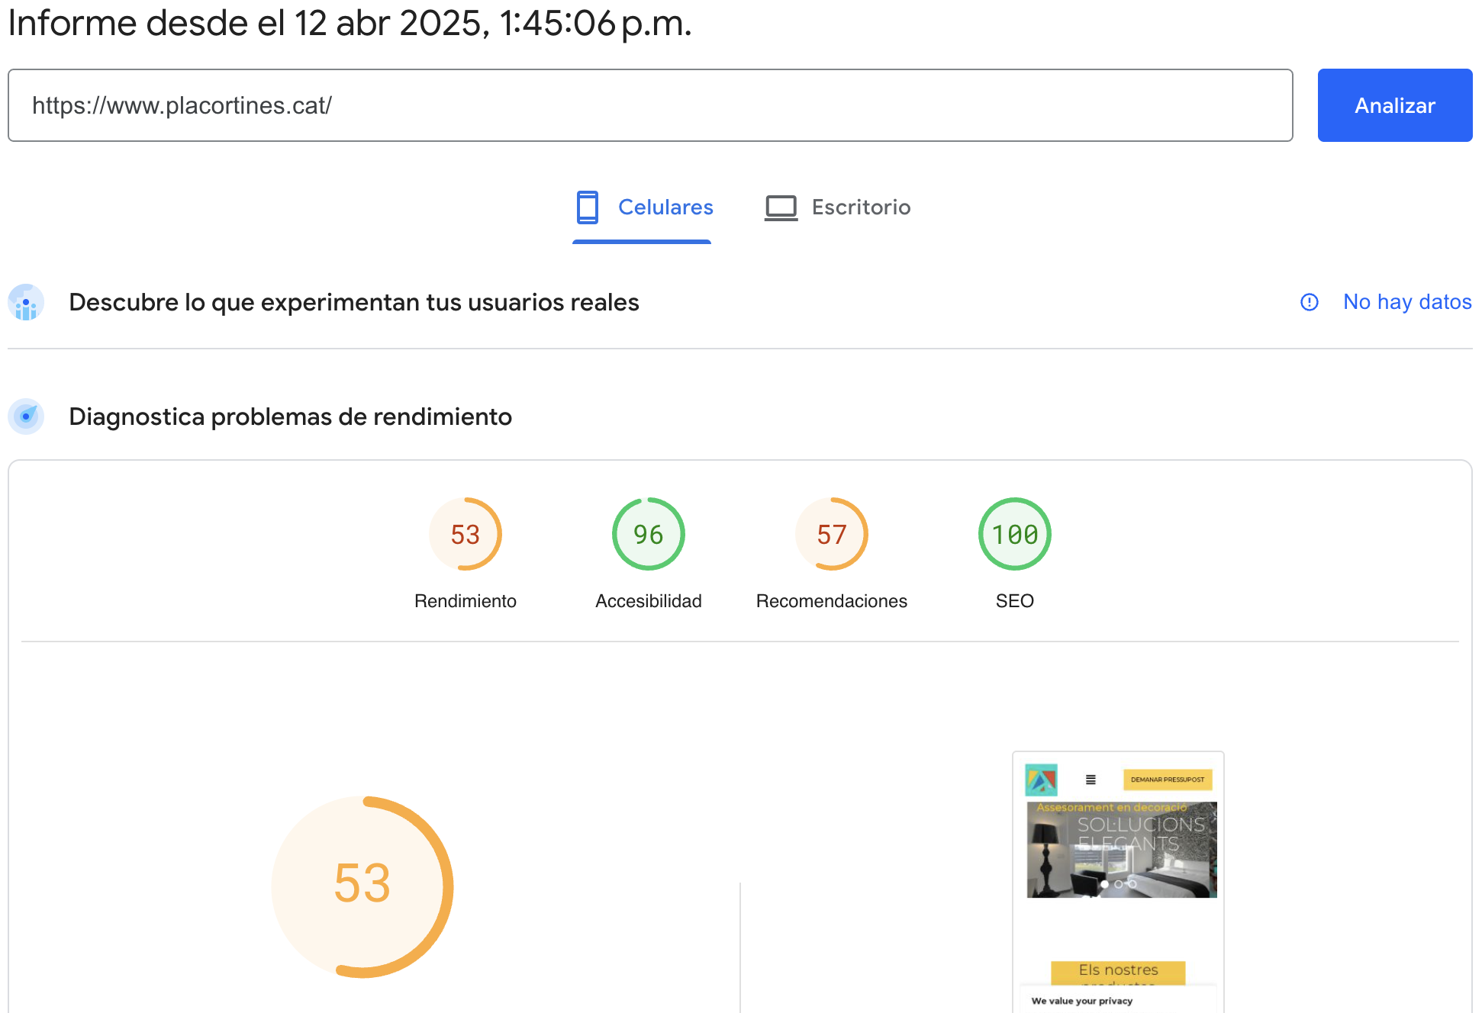Open the No hay datos link

tap(1406, 302)
